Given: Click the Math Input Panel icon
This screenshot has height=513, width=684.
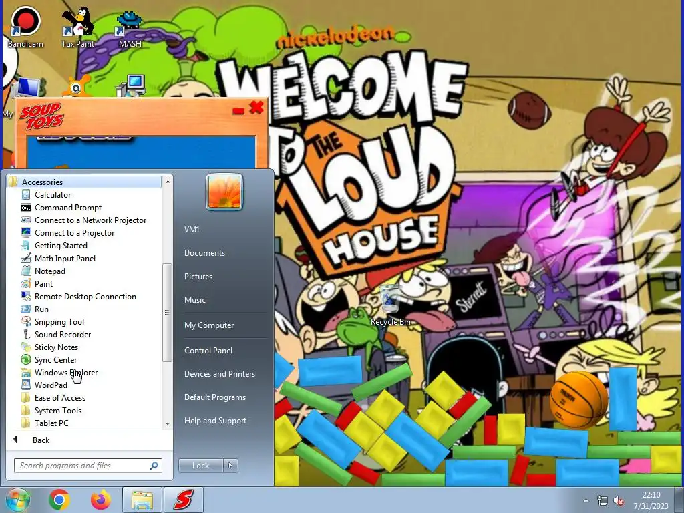Looking at the screenshot, I should pos(26,258).
